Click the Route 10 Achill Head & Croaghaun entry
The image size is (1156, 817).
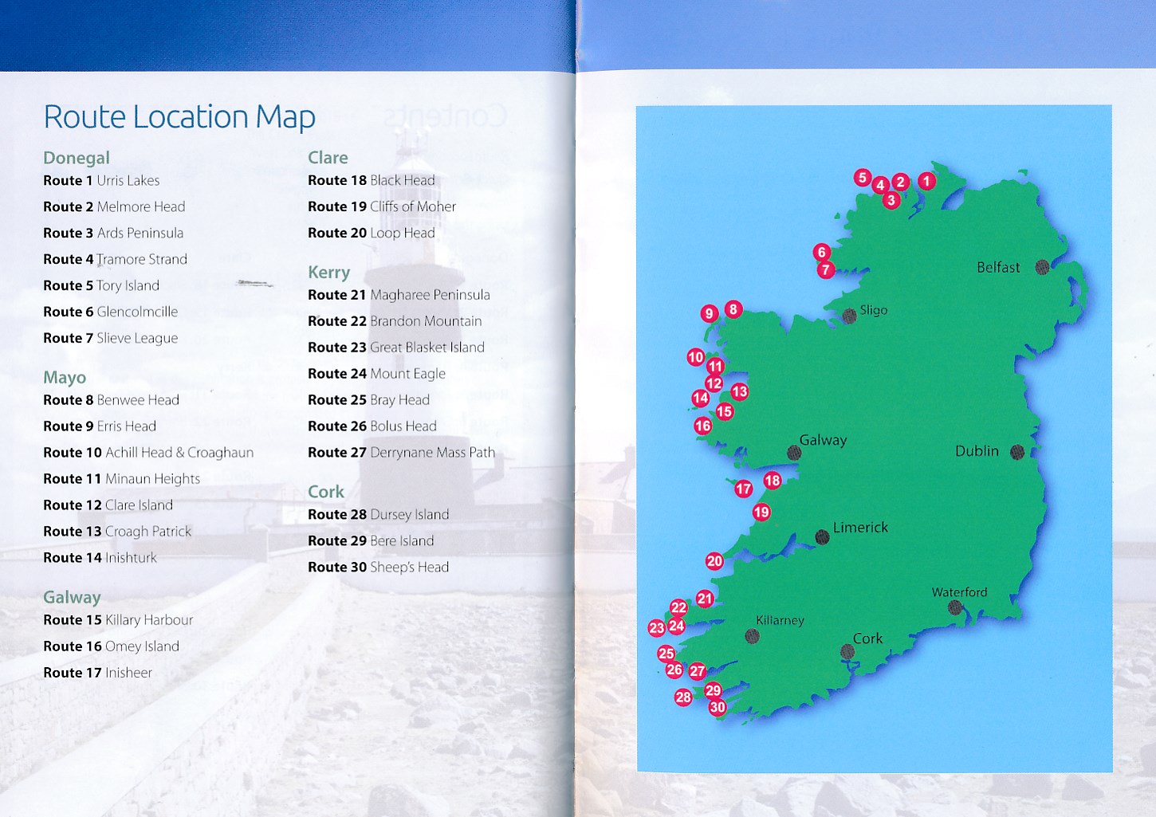[x=148, y=453]
